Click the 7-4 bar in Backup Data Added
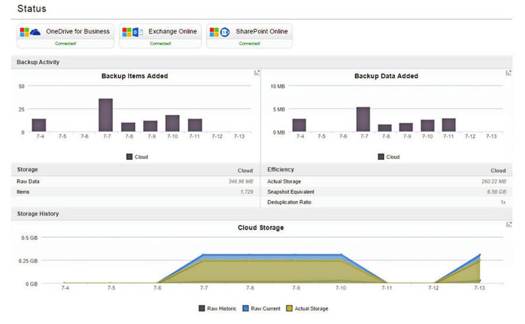525x324 pixels. point(299,125)
